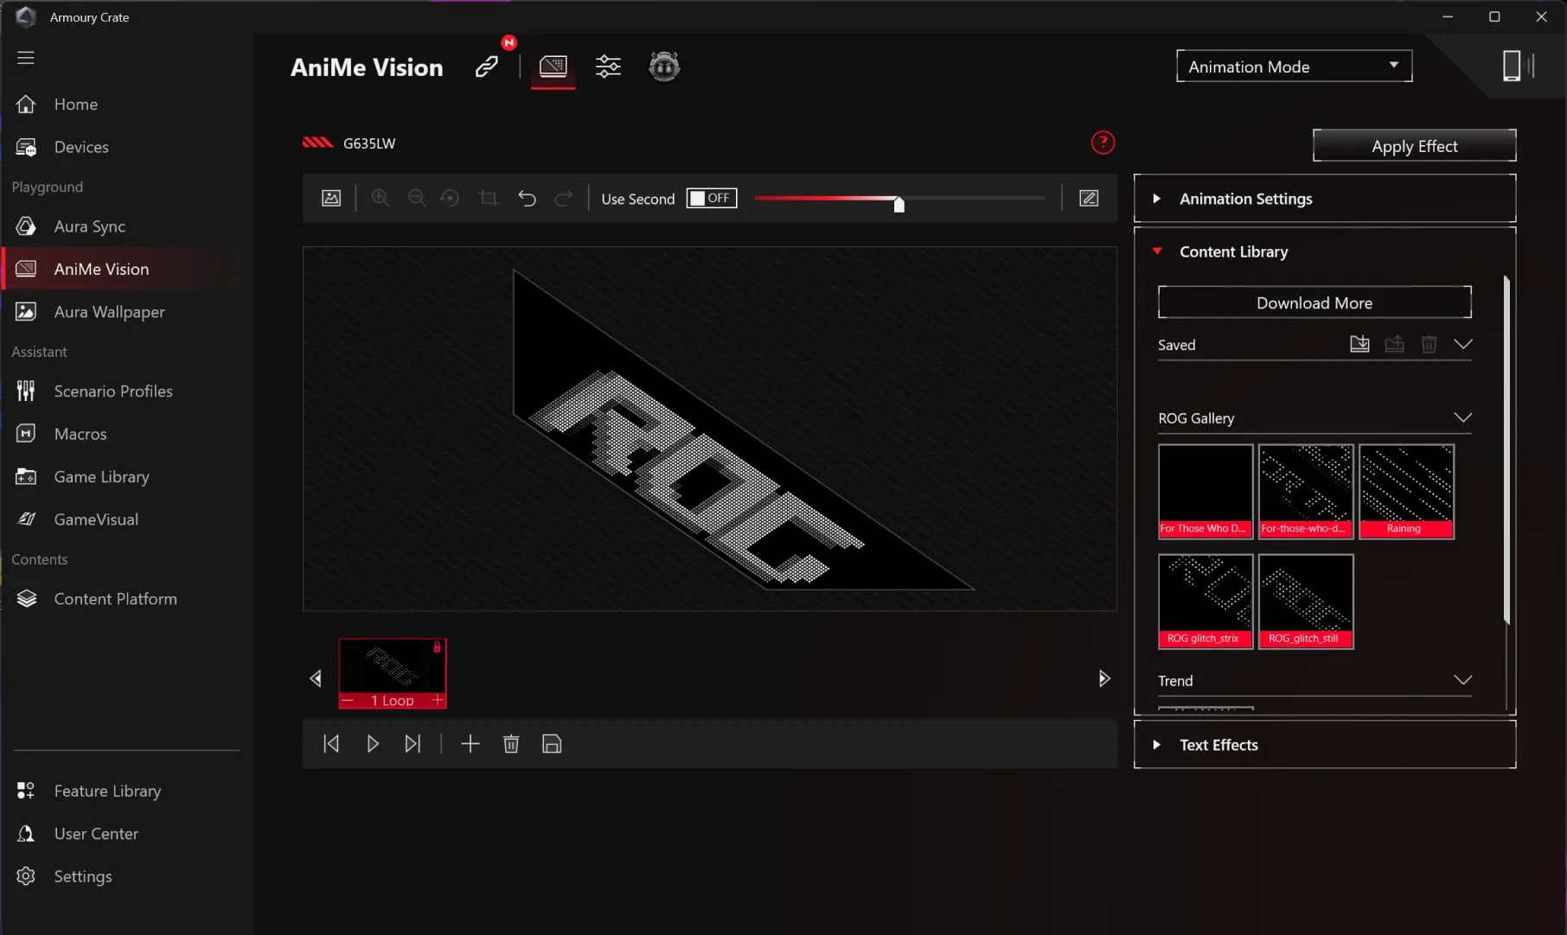1567x935 pixels.
Task: Open the Animation Mode dropdown
Action: tap(1294, 67)
